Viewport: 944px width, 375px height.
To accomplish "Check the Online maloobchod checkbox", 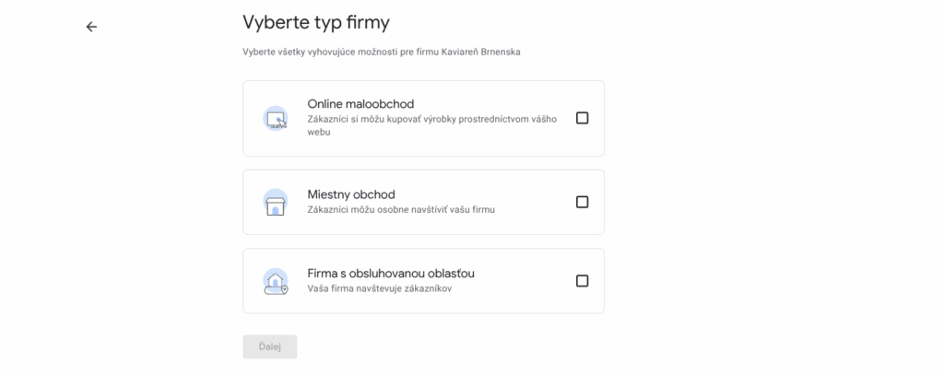I will [583, 118].
